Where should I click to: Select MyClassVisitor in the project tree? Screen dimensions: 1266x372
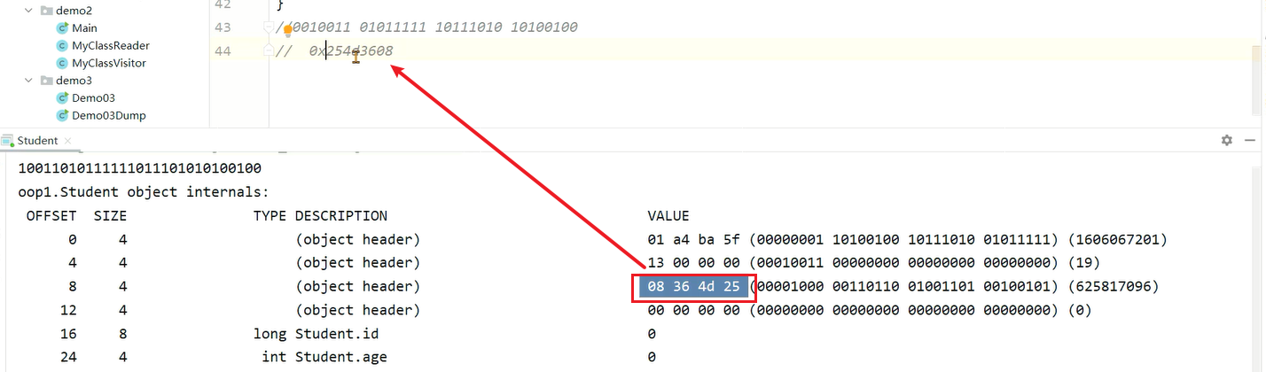[x=108, y=63]
